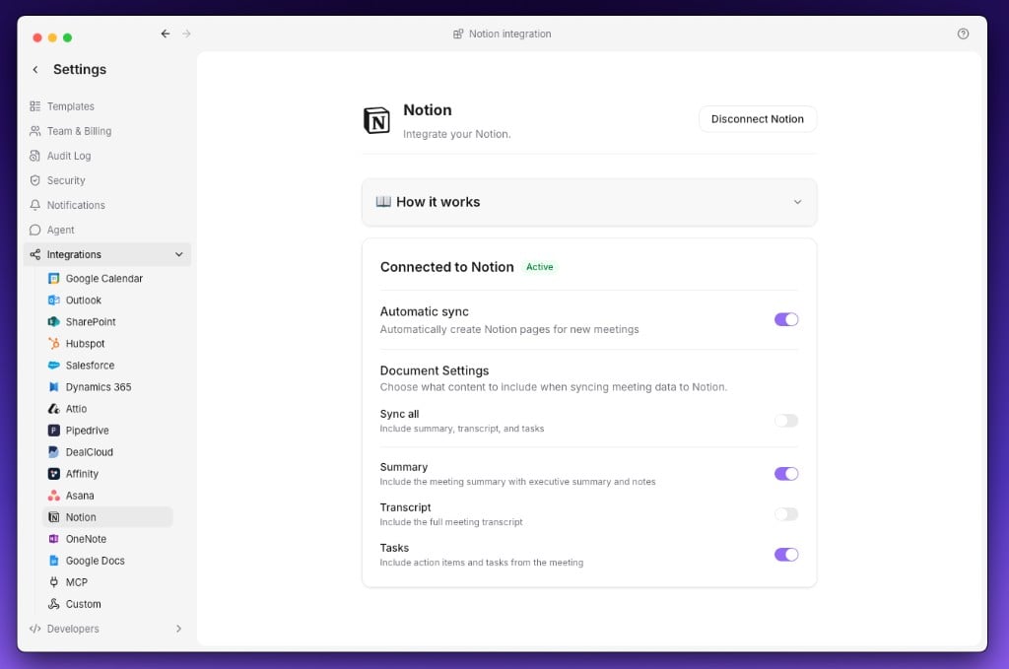This screenshot has width=1009, height=669.
Task: Click the MCP plug icon
Action: 54,582
